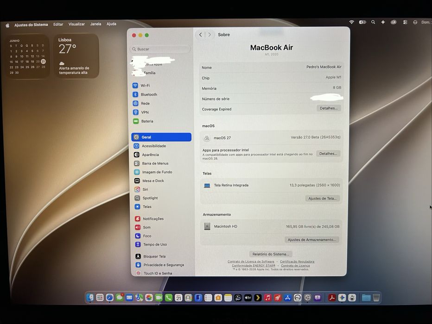432x324 pixels.
Task: Launch Music from the Dock
Action: tap(267, 298)
